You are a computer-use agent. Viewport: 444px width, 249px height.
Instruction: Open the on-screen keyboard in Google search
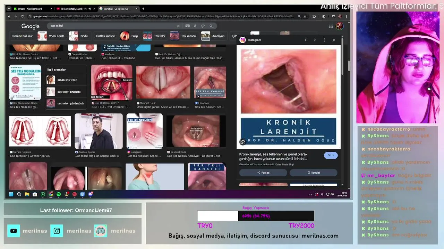click(x=188, y=26)
